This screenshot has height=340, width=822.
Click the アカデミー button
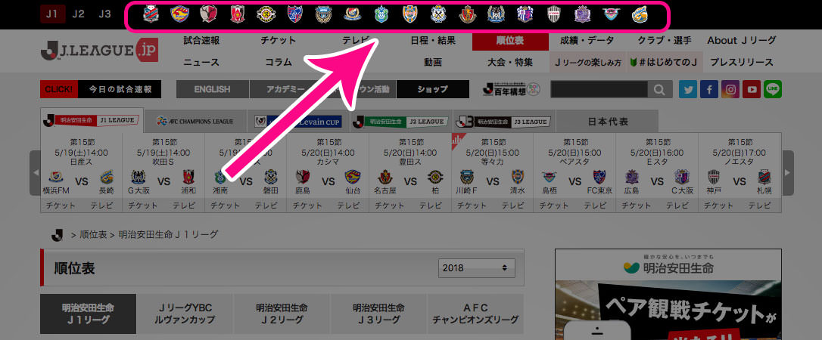285,89
